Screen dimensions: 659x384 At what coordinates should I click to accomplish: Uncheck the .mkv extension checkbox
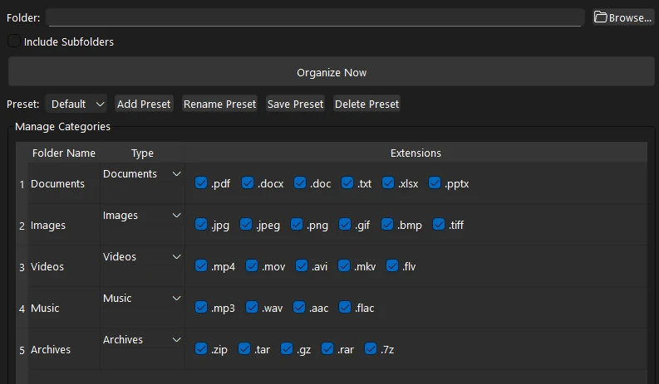[x=344, y=265]
